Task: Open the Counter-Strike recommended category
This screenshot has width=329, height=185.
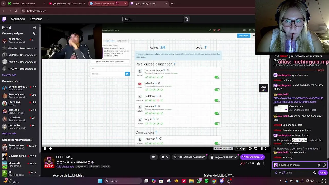Action: point(20,156)
